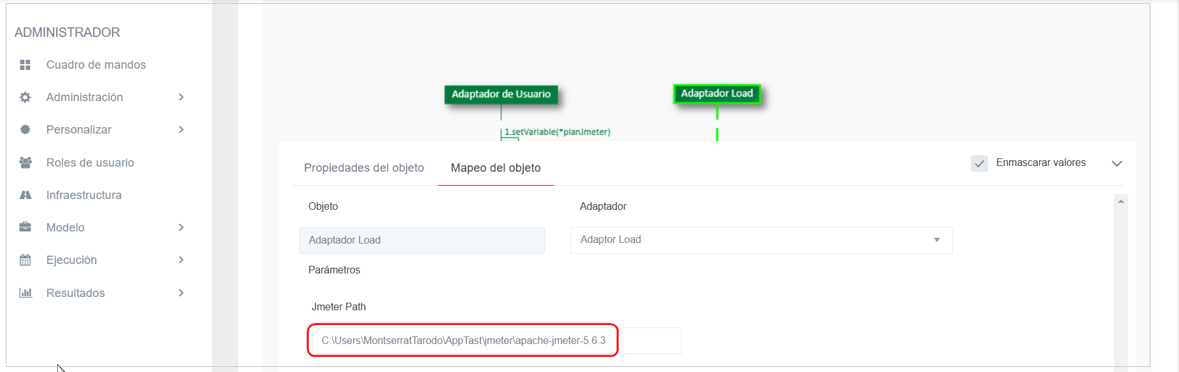The width and height of the screenshot is (1179, 372).
Task: Select the Adaptador Load diagram node
Action: (x=716, y=93)
